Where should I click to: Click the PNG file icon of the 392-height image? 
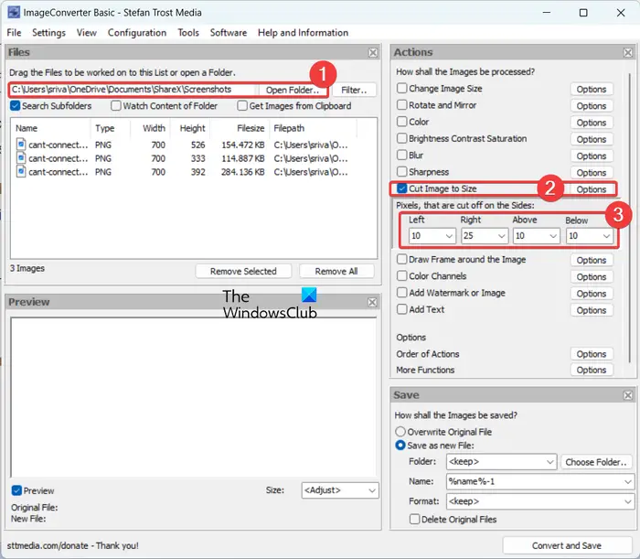click(x=21, y=171)
